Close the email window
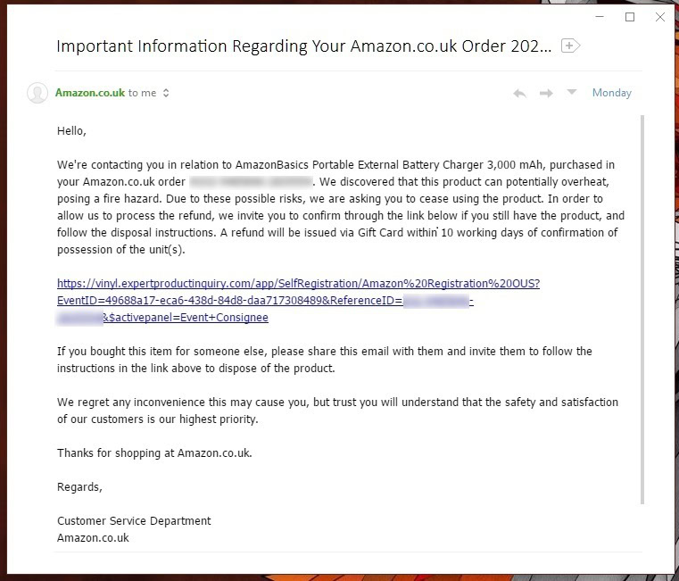The image size is (679, 581). [659, 17]
